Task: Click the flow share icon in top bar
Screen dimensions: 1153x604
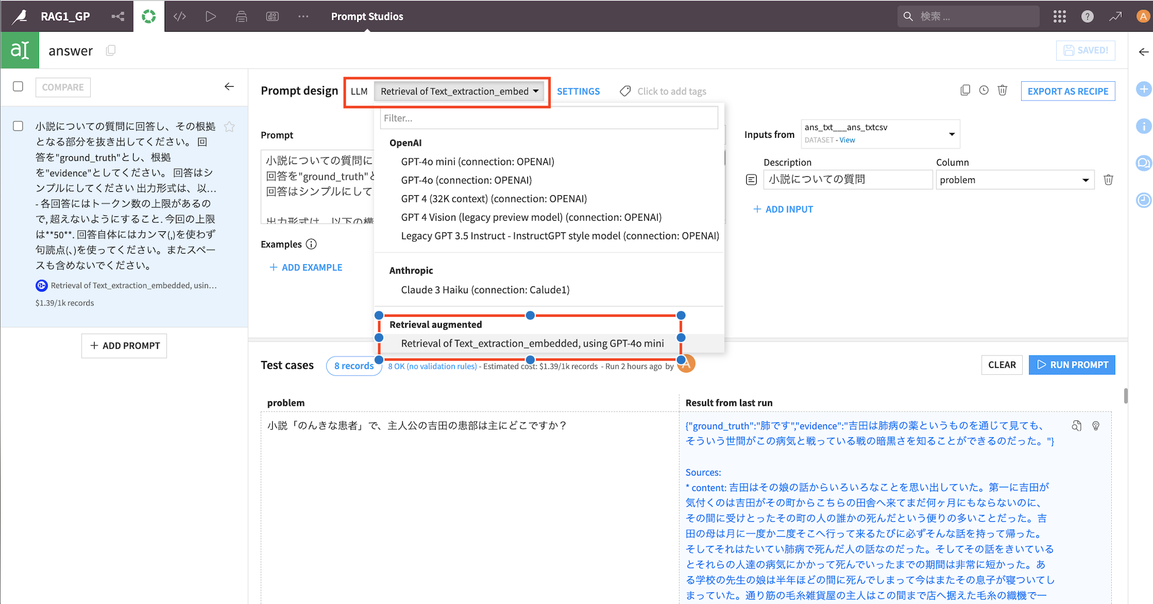Action: [117, 16]
